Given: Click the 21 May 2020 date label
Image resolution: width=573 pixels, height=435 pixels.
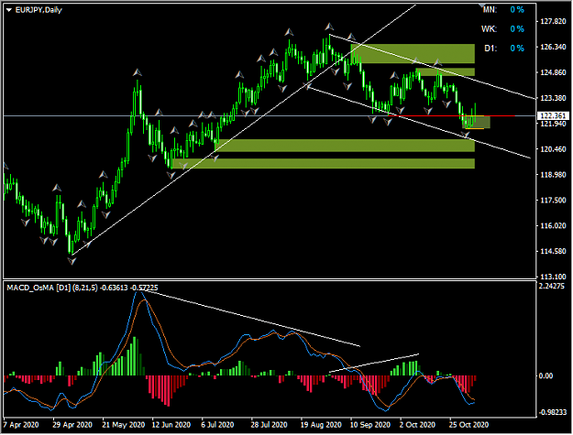Looking at the screenshot, I should click(124, 425).
